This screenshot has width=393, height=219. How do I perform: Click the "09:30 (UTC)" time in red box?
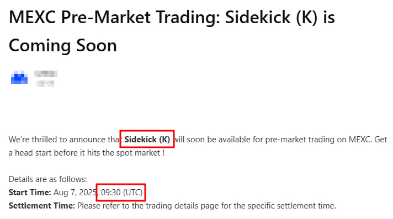[122, 193]
